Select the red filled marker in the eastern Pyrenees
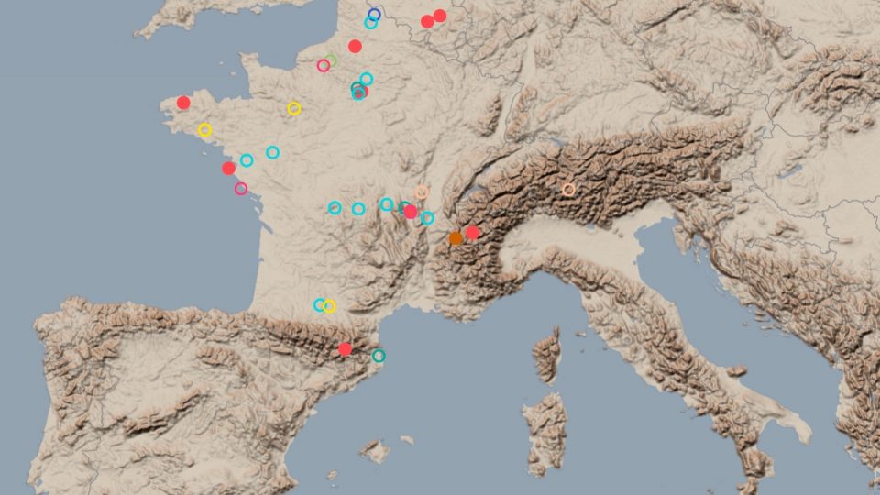This screenshot has width=880, height=495. (x=345, y=348)
